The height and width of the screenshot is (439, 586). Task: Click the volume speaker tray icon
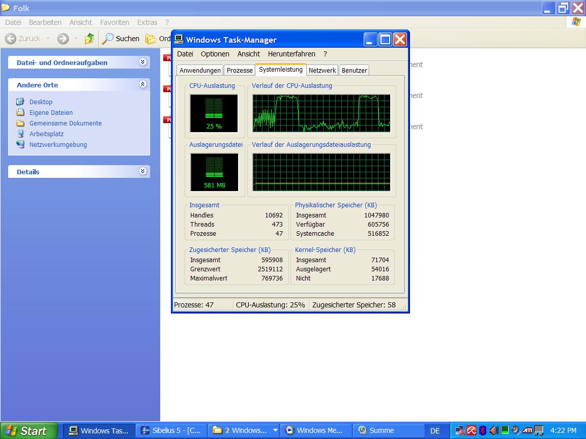click(x=494, y=430)
